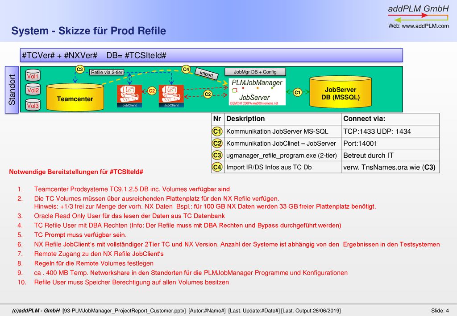Click the '(c)addPLM - GmbH' footer text

(36, 311)
